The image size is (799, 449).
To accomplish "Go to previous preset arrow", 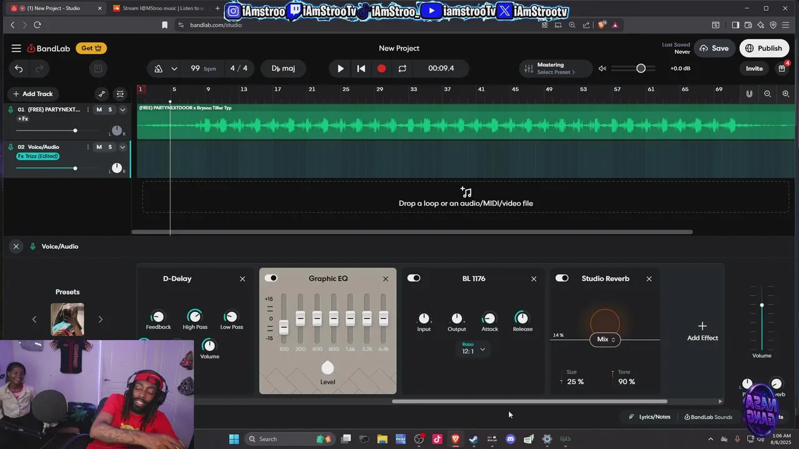I will pyautogui.click(x=34, y=319).
